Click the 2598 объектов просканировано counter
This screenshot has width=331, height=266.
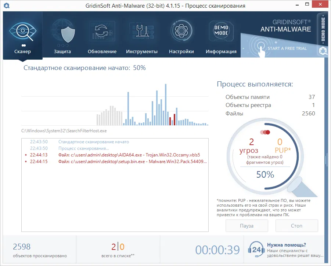(x=40, y=250)
